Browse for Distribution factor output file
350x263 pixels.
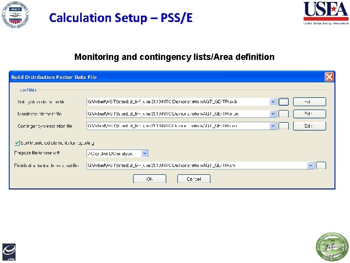tap(321, 166)
